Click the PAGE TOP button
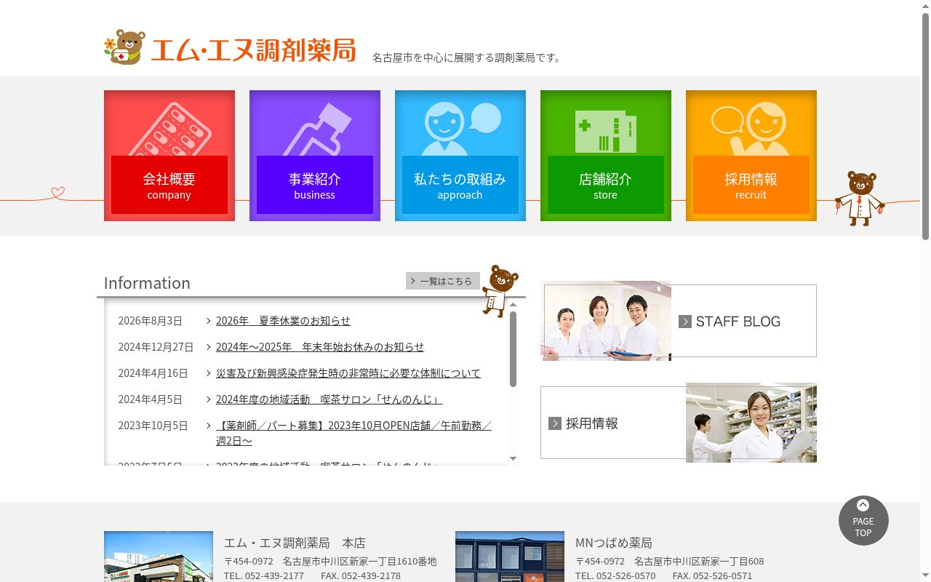The image size is (931, 582). 863,521
